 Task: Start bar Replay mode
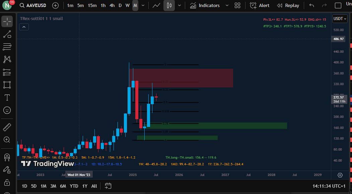[x=288, y=6]
